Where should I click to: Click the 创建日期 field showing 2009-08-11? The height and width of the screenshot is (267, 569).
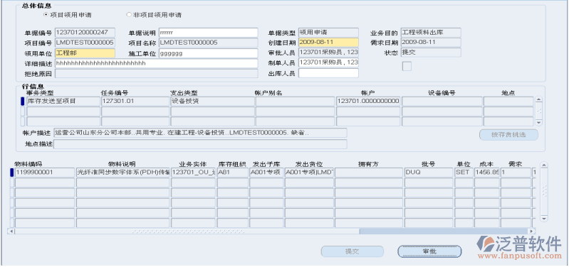[328, 43]
